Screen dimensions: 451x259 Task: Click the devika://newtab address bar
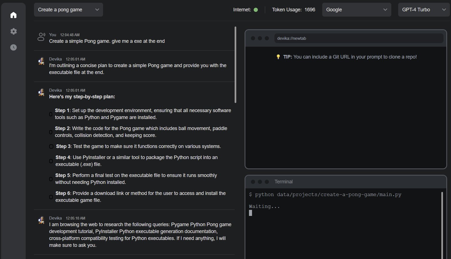[359, 38]
